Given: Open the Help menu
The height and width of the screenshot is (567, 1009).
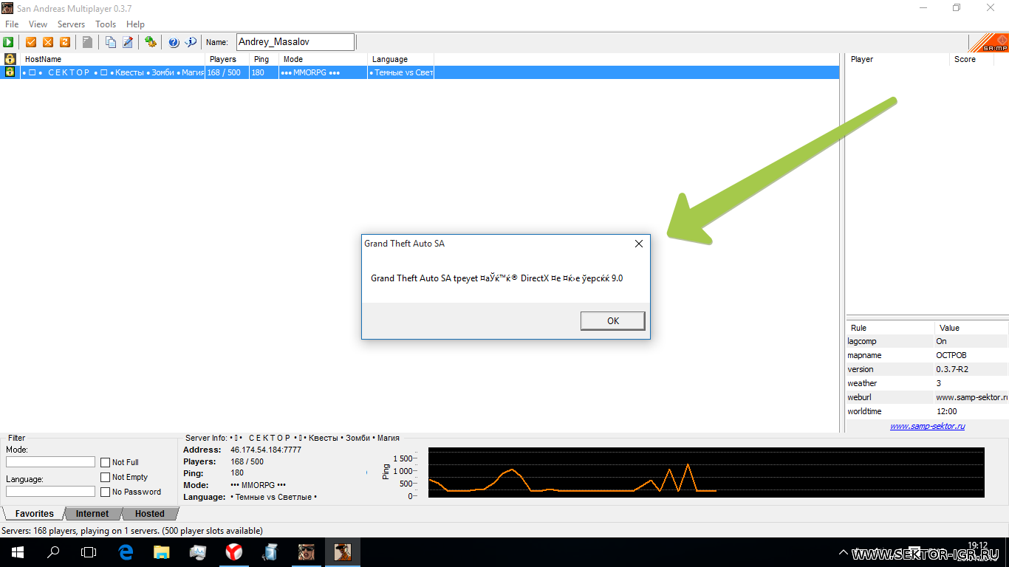Looking at the screenshot, I should 135,24.
